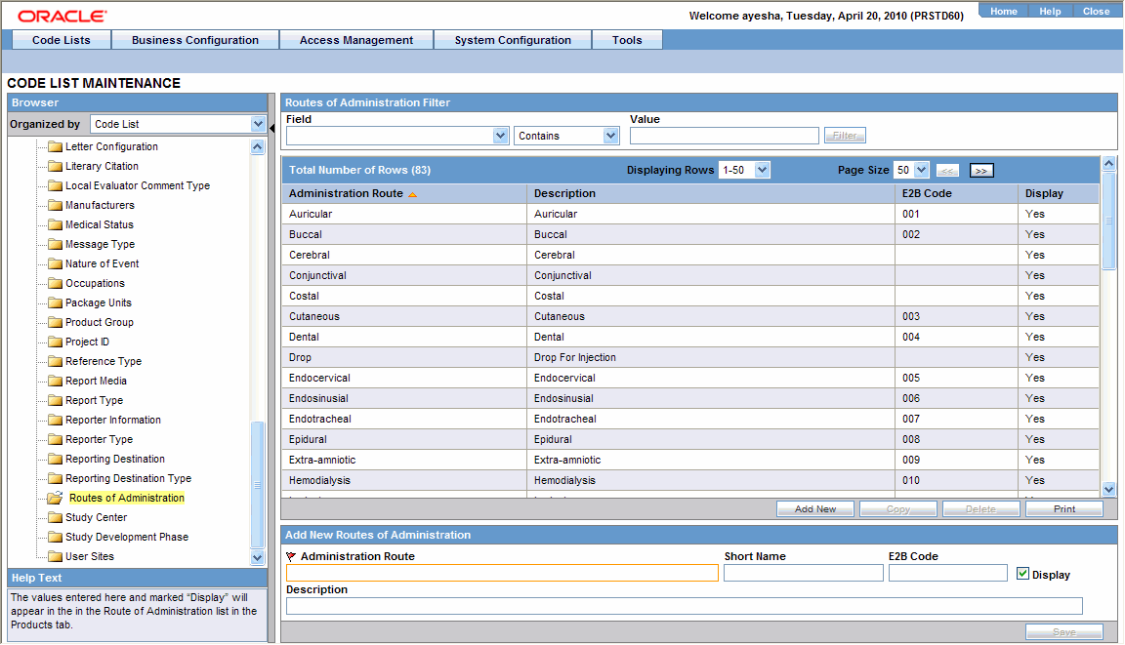The image size is (1125, 645).
Task: Click the folder icon beside Reporting Destination Type
Action: pyautogui.click(x=56, y=478)
